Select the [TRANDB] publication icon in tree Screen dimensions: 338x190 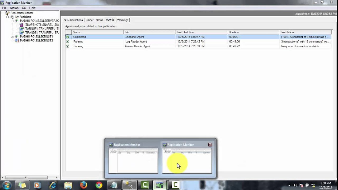(x=22, y=33)
